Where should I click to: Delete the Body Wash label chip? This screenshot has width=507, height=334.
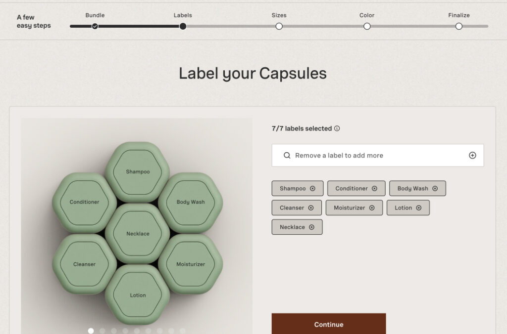[435, 188]
